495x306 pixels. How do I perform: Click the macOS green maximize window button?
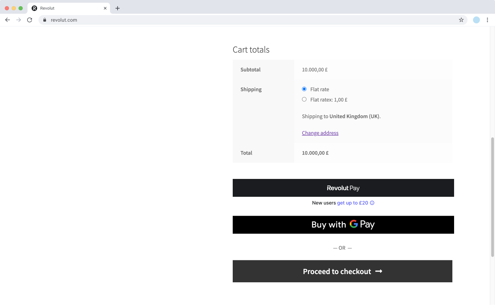21,8
